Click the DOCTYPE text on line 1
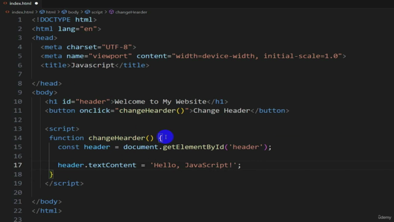Viewport: 394px width, 222px height. tap(55, 20)
